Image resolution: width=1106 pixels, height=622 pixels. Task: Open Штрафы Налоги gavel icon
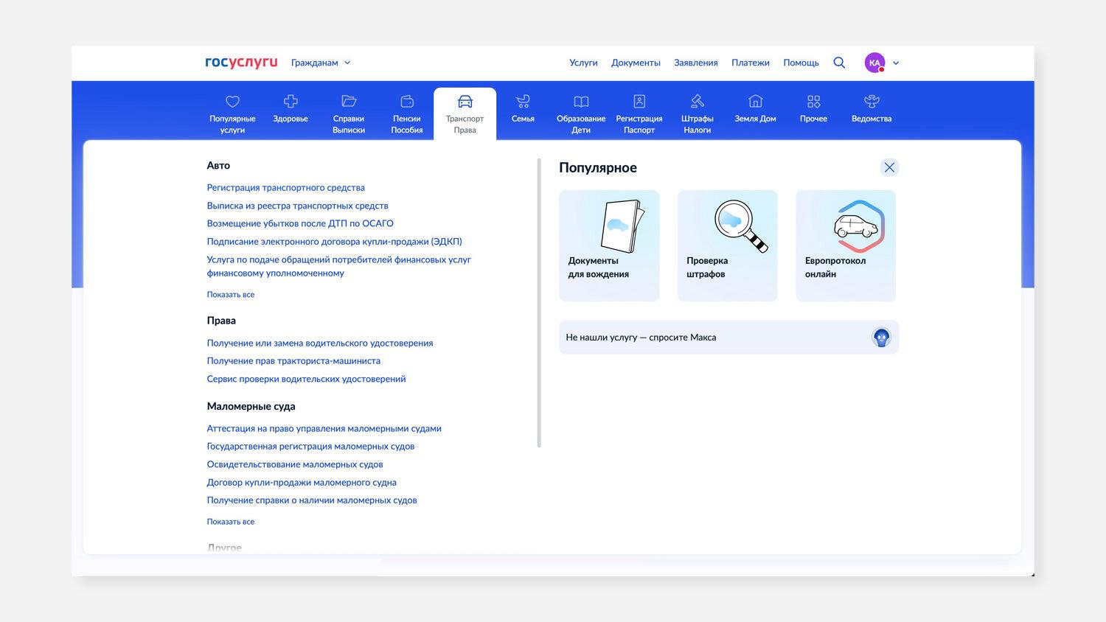point(697,102)
